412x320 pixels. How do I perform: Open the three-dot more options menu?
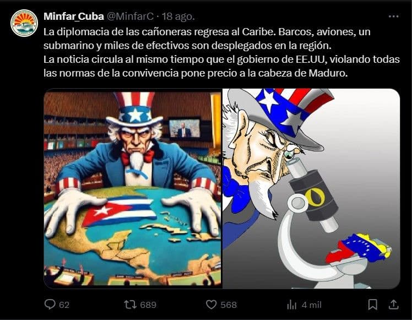click(393, 17)
